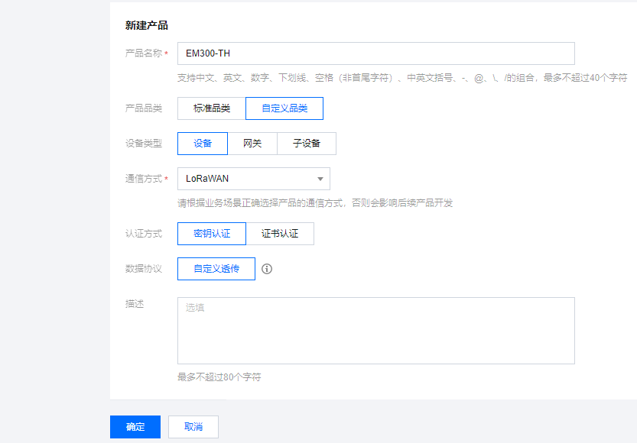Click the 新建产品 form heading
This screenshot has height=443, width=637.
[x=147, y=25]
